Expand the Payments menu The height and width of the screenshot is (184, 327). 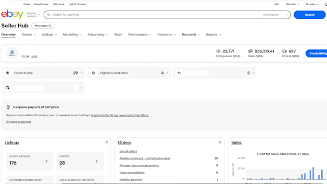pos(166,35)
